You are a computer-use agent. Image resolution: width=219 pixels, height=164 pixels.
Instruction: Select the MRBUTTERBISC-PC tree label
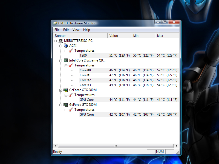coord(78,41)
